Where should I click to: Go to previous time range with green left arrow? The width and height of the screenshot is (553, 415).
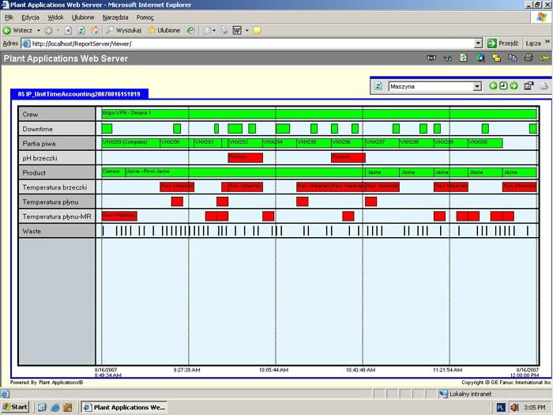pyautogui.click(x=493, y=85)
